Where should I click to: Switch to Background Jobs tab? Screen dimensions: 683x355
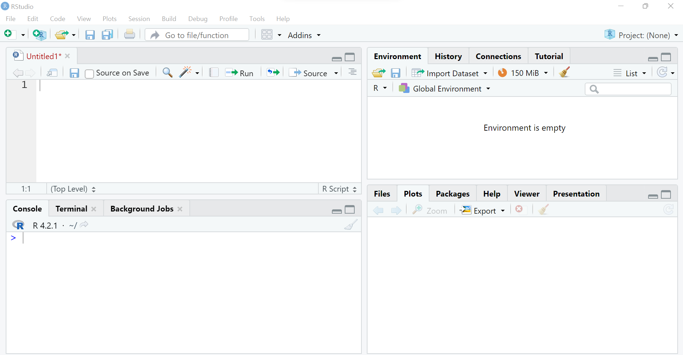(x=142, y=209)
